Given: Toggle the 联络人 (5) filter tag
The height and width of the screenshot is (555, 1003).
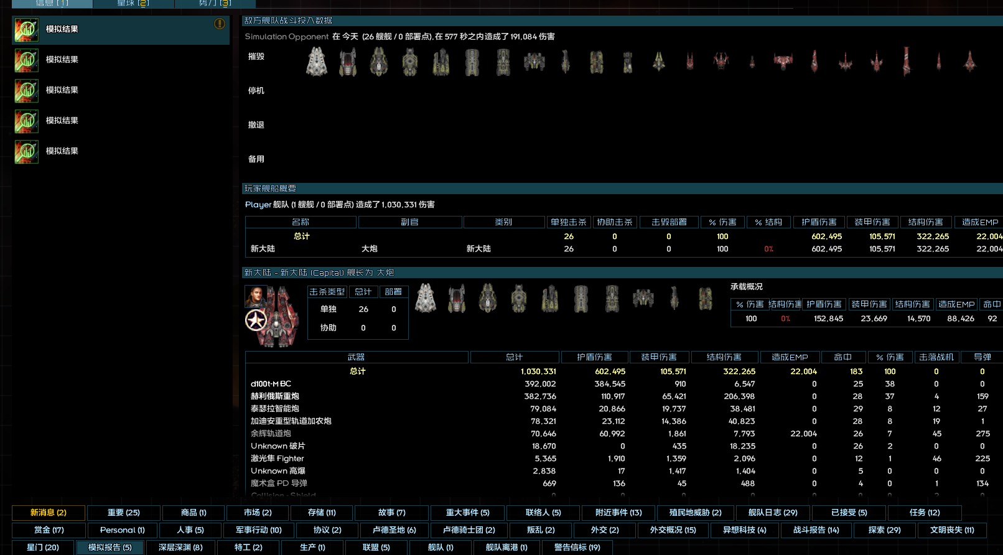Looking at the screenshot, I should pos(543,513).
